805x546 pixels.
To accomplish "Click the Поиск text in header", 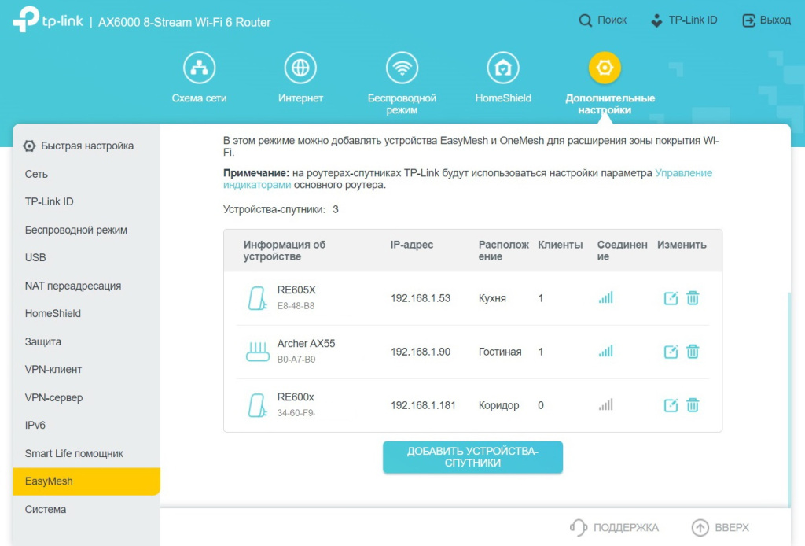I will coord(612,20).
